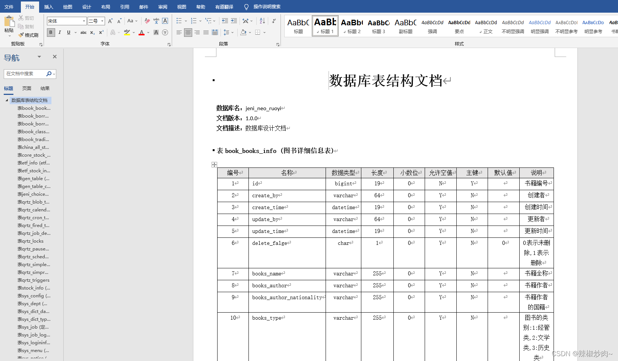Click the 在文档中搜索 search field
Viewport: 618px width, 361px height.
[25, 74]
